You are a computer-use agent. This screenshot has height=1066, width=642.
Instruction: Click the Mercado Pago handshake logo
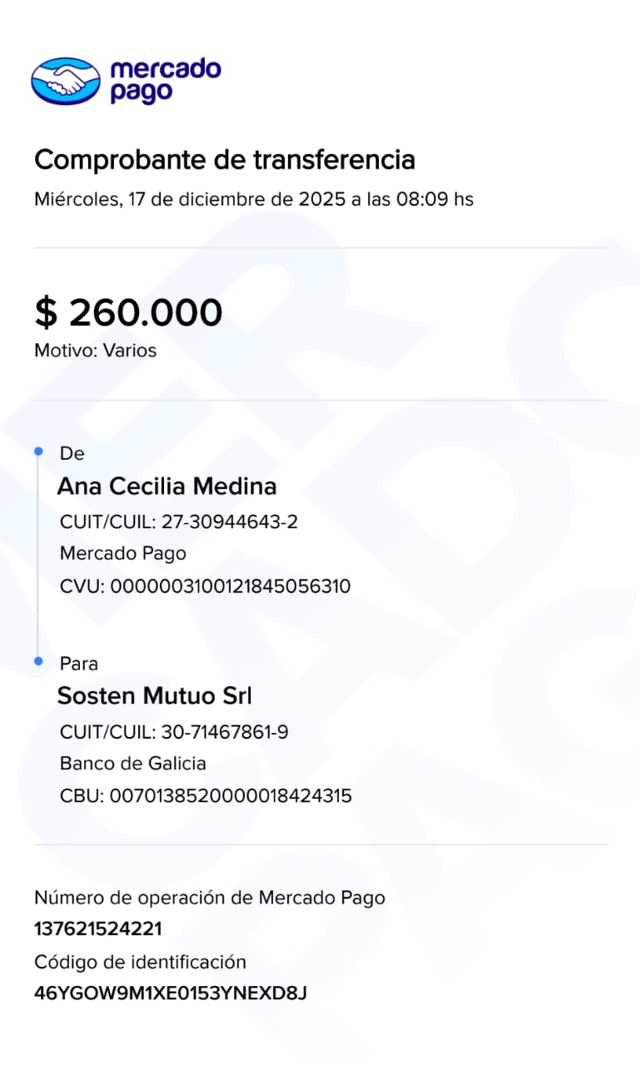coord(65,80)
